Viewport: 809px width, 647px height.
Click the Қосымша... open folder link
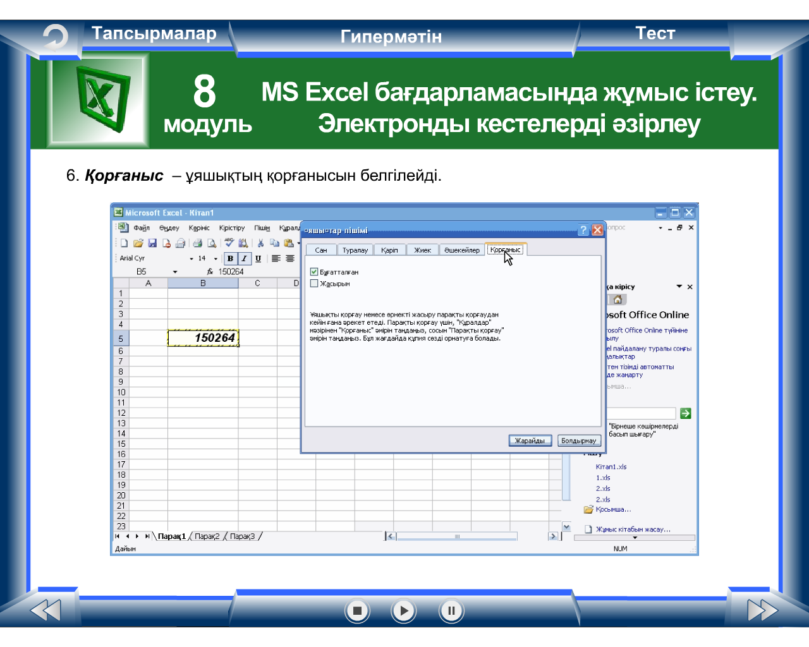607,509
